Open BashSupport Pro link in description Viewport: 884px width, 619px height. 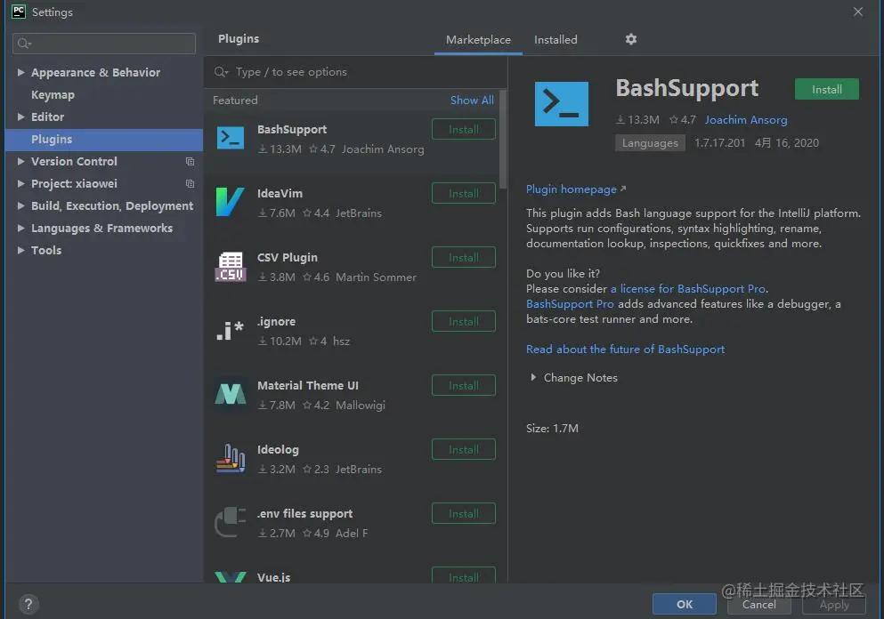[x=570, y=303]
